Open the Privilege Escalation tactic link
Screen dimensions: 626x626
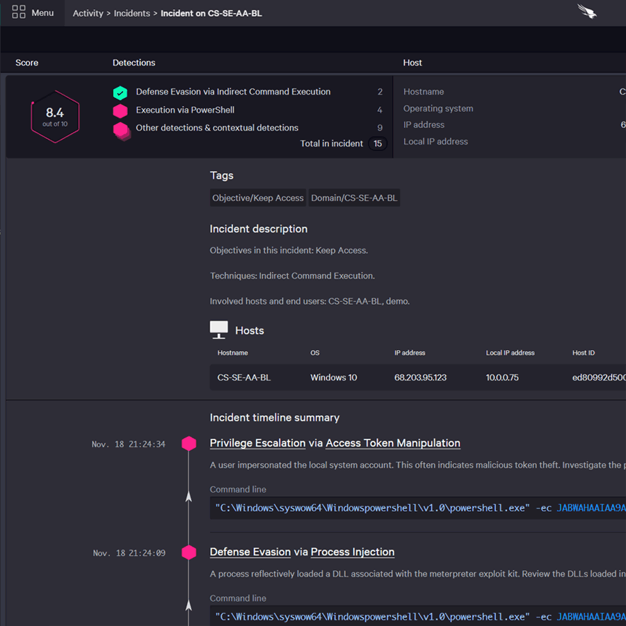point(257,443)
